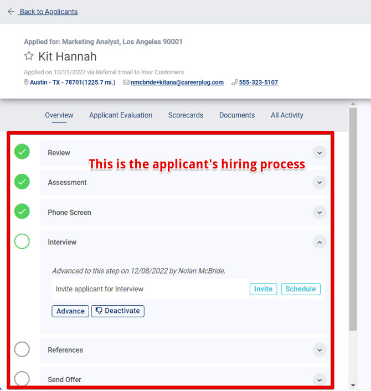Click green checkmark for Review step
The height and width of the screenshot is (391, 371).
coord(22,152)
